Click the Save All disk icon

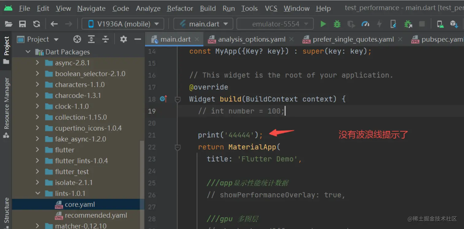click(x=22, y=24)
